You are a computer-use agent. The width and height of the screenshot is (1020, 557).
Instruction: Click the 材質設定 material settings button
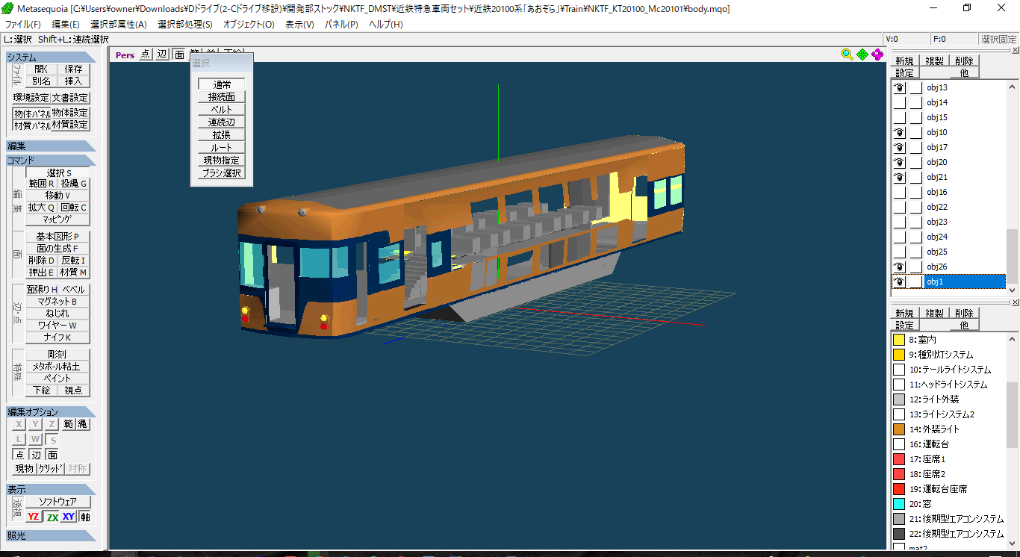pyautogui.click(x=71, y=125)
